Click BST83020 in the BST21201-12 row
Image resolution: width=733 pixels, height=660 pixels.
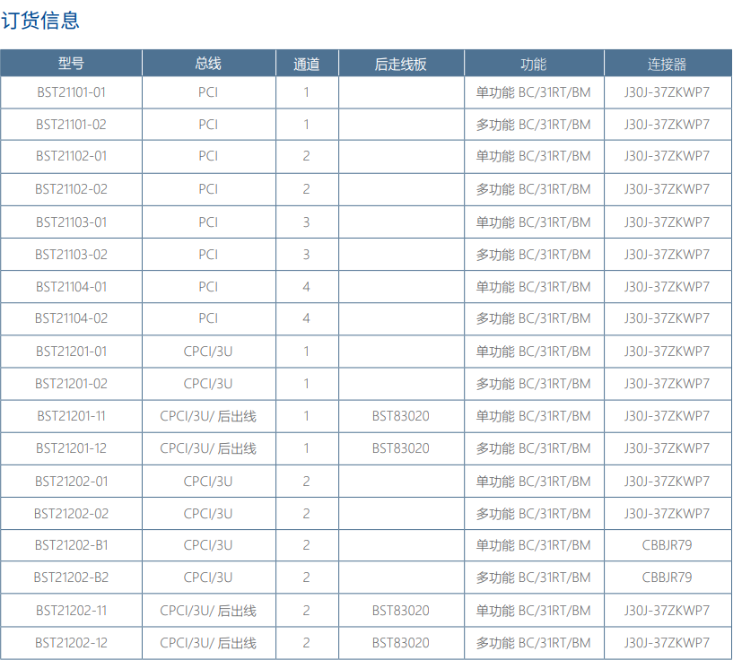[401, 448]
